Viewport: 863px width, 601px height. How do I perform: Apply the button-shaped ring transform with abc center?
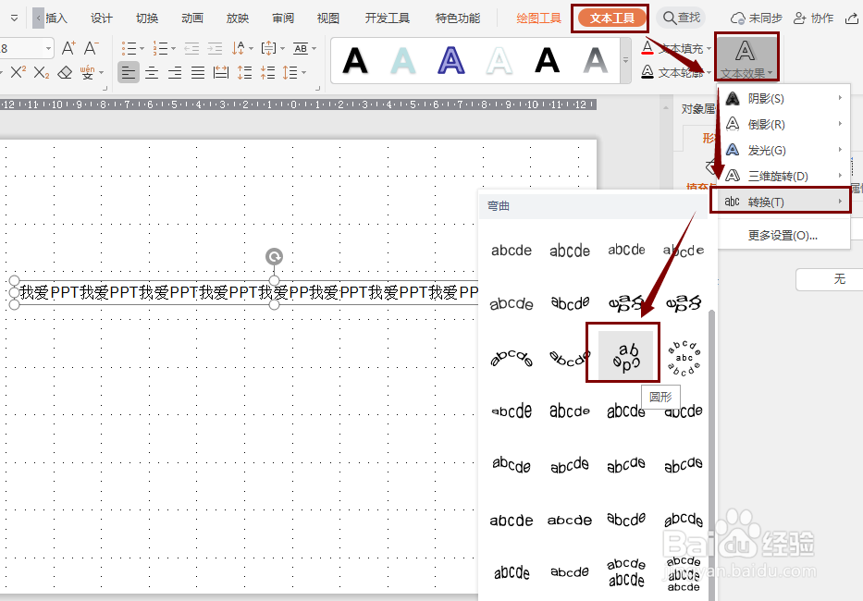[x=684, y=358]
